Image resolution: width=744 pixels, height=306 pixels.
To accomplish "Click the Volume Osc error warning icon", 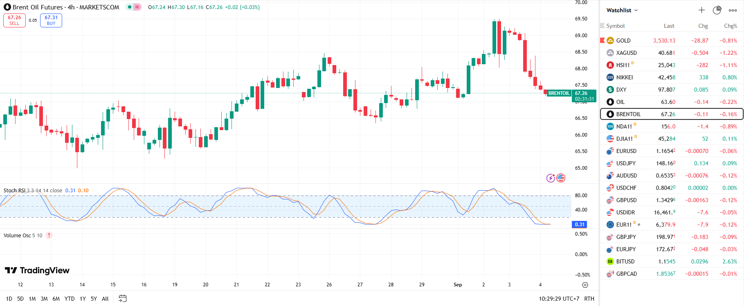I will click(49, 235).
